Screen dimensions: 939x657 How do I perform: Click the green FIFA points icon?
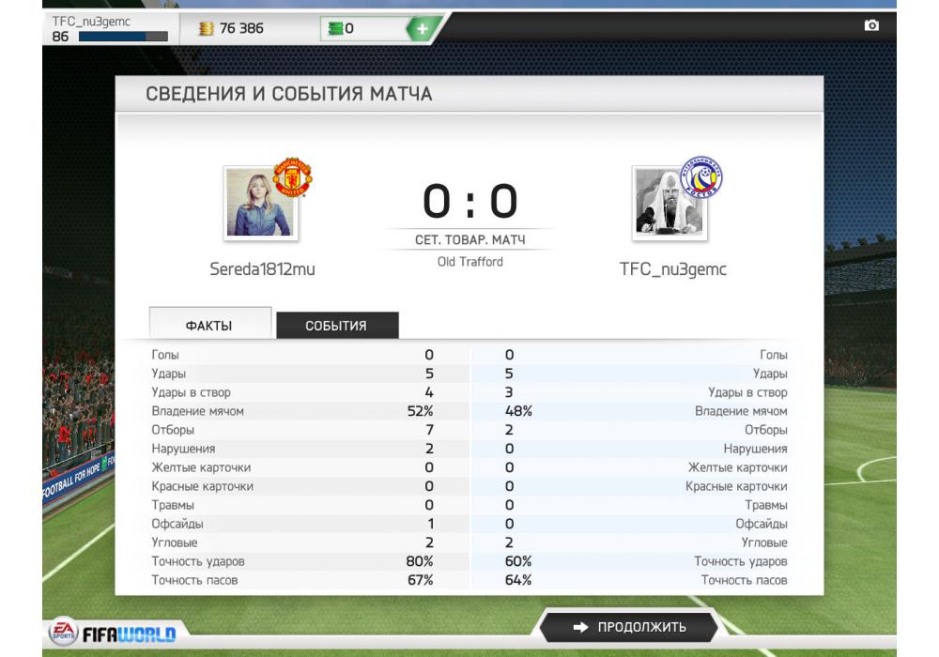335,28
